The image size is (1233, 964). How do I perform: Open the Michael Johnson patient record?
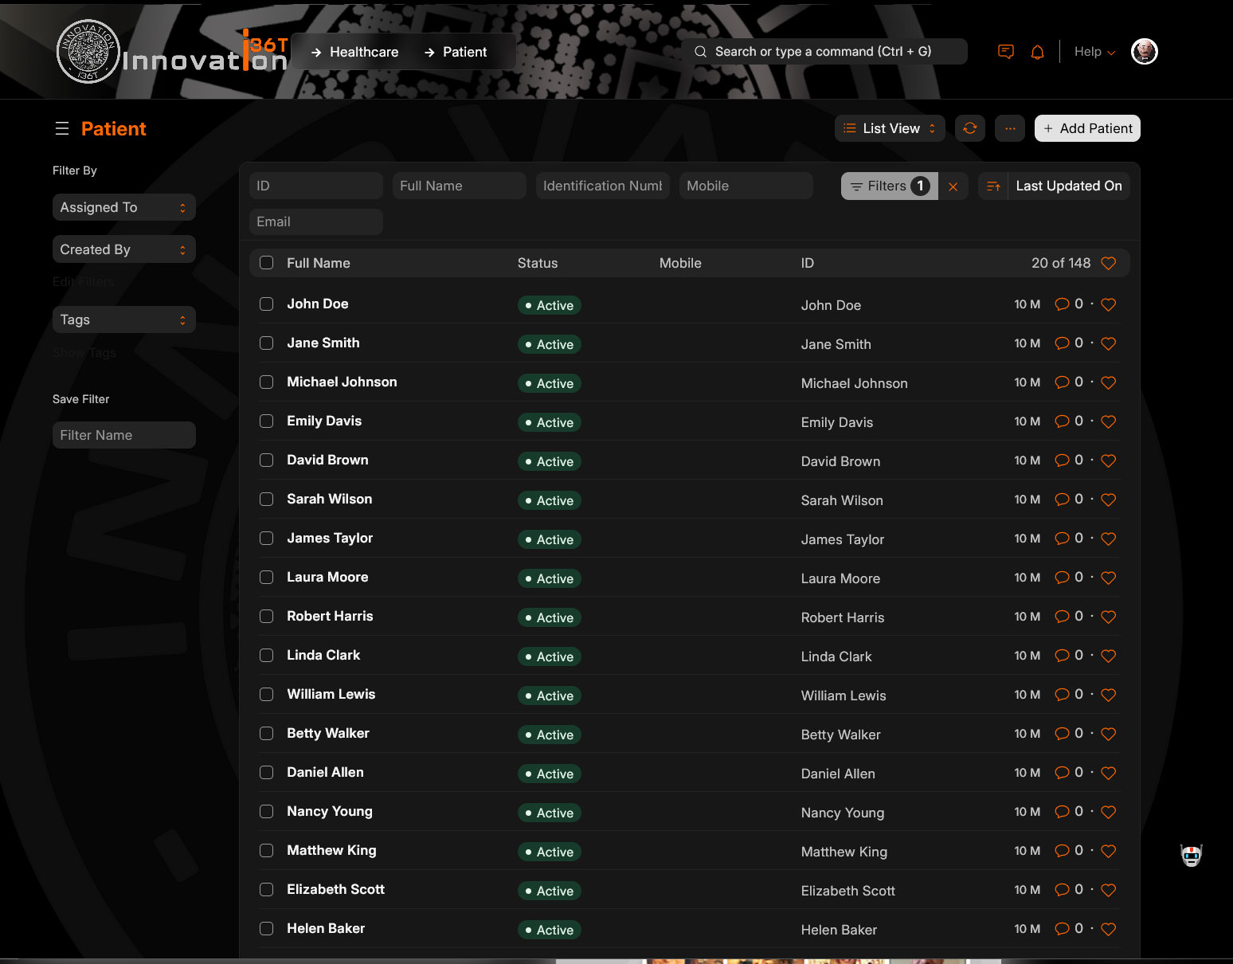tap(342, 382)
